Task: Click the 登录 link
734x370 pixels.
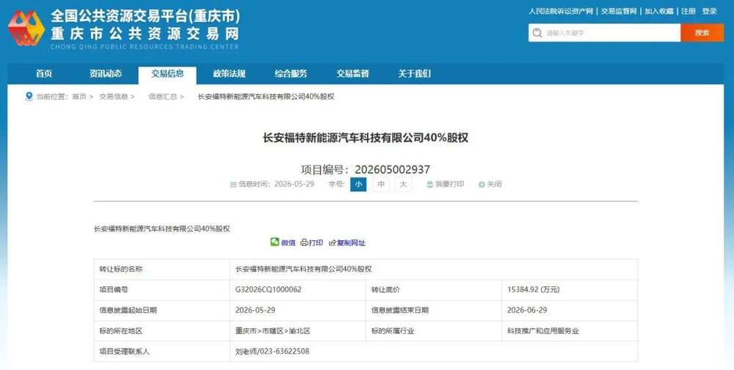Action: [x=710, y=11]
